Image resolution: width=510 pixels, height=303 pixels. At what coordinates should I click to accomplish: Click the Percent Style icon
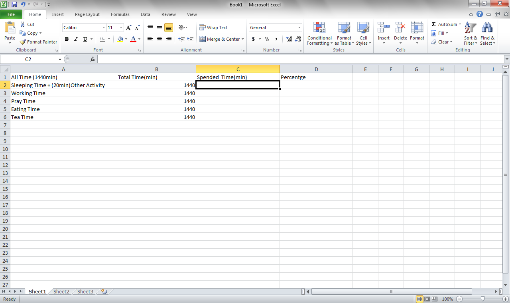coord(266,39)
